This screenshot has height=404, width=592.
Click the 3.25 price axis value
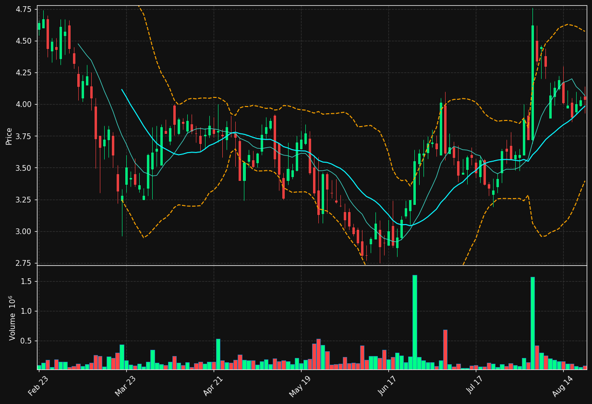click(x=24, y=200)
